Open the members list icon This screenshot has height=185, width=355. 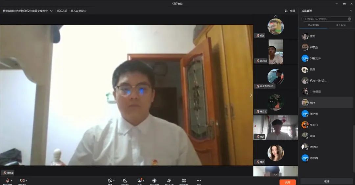[x=125, y=181]
